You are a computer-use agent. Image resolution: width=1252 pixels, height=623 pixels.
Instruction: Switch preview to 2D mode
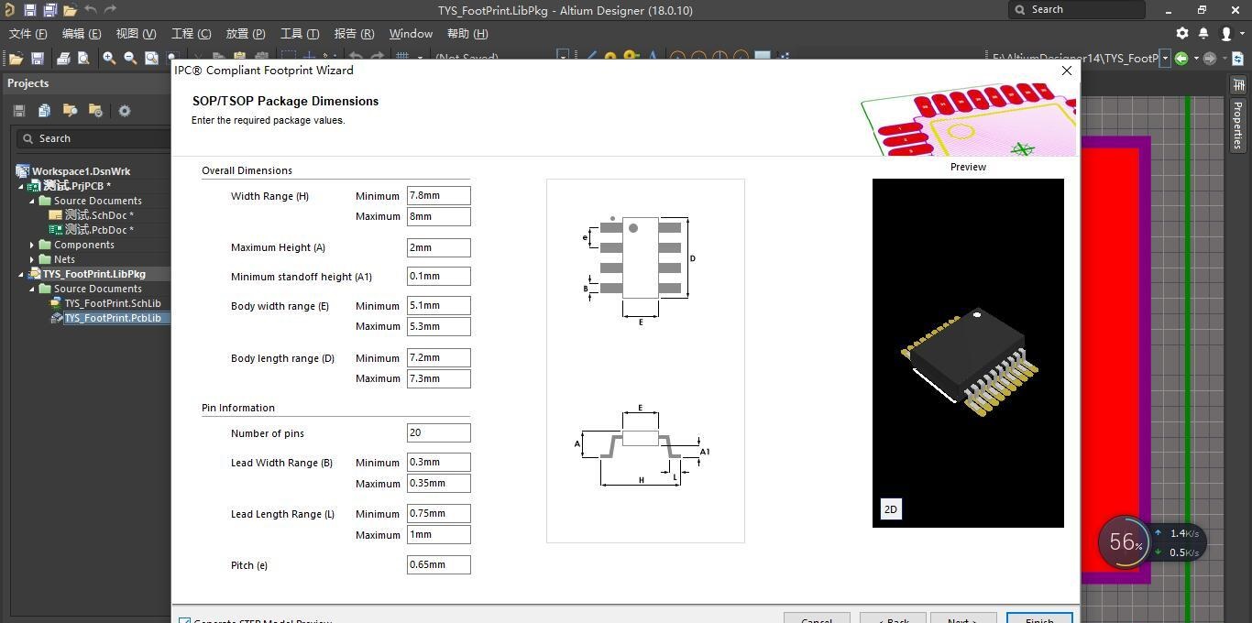(890, 509)
